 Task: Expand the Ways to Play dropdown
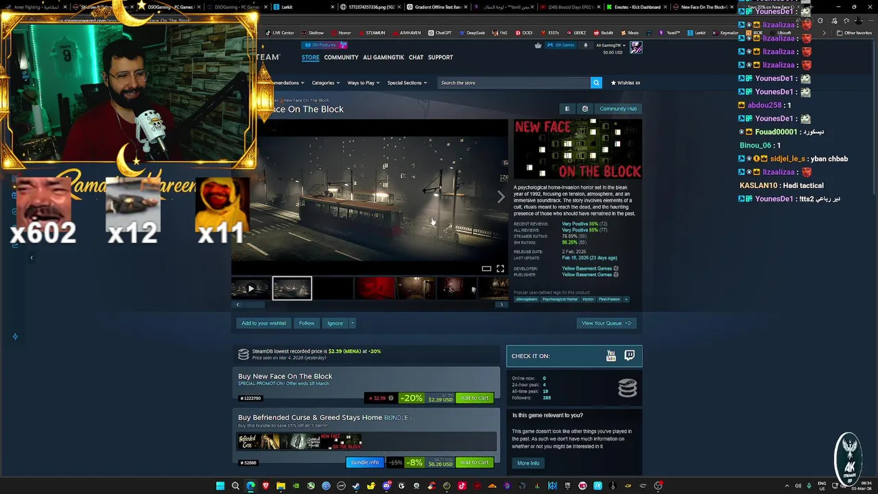364,82
